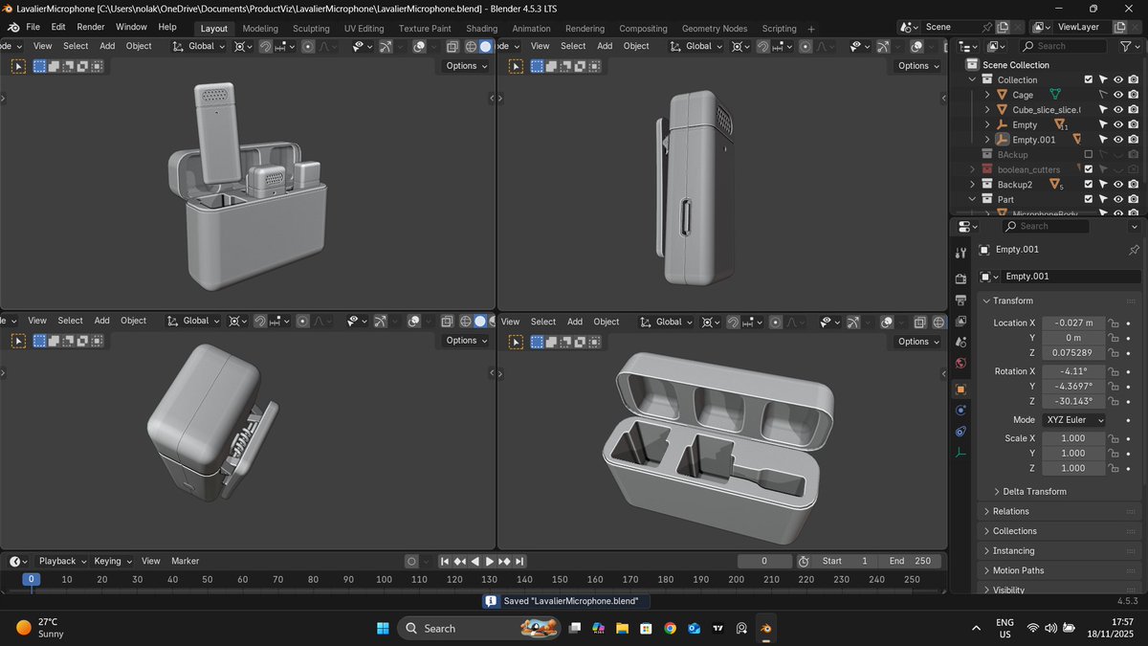Open the rotation Mode XYZ Euler dropdown
Image resolution: width=1148 pixels, height=646 pixels.
tap(1074, 420)
